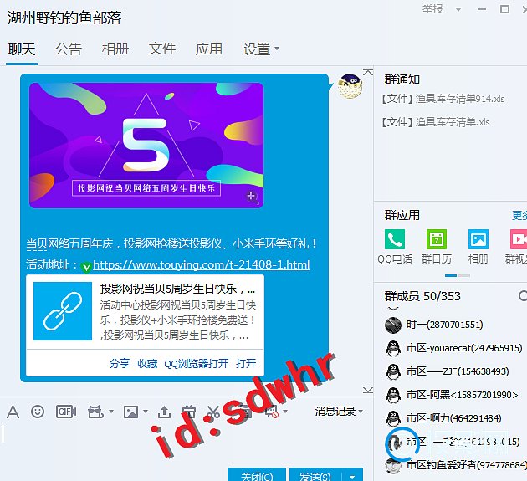Click avatar of 市区钓鱼爱好者

coord(393,466)
